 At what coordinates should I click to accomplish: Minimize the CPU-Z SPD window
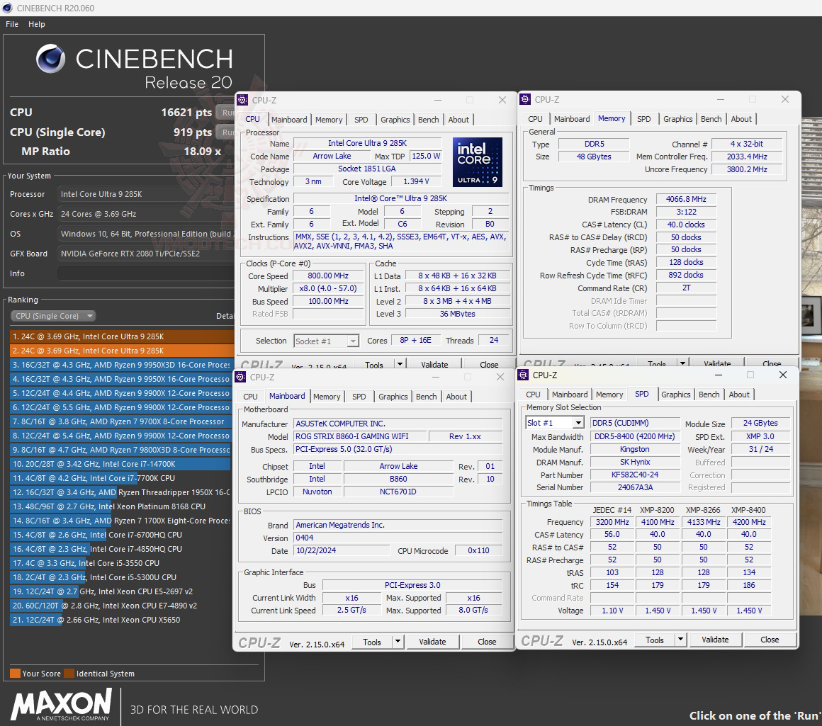click(x=719, y=375)
